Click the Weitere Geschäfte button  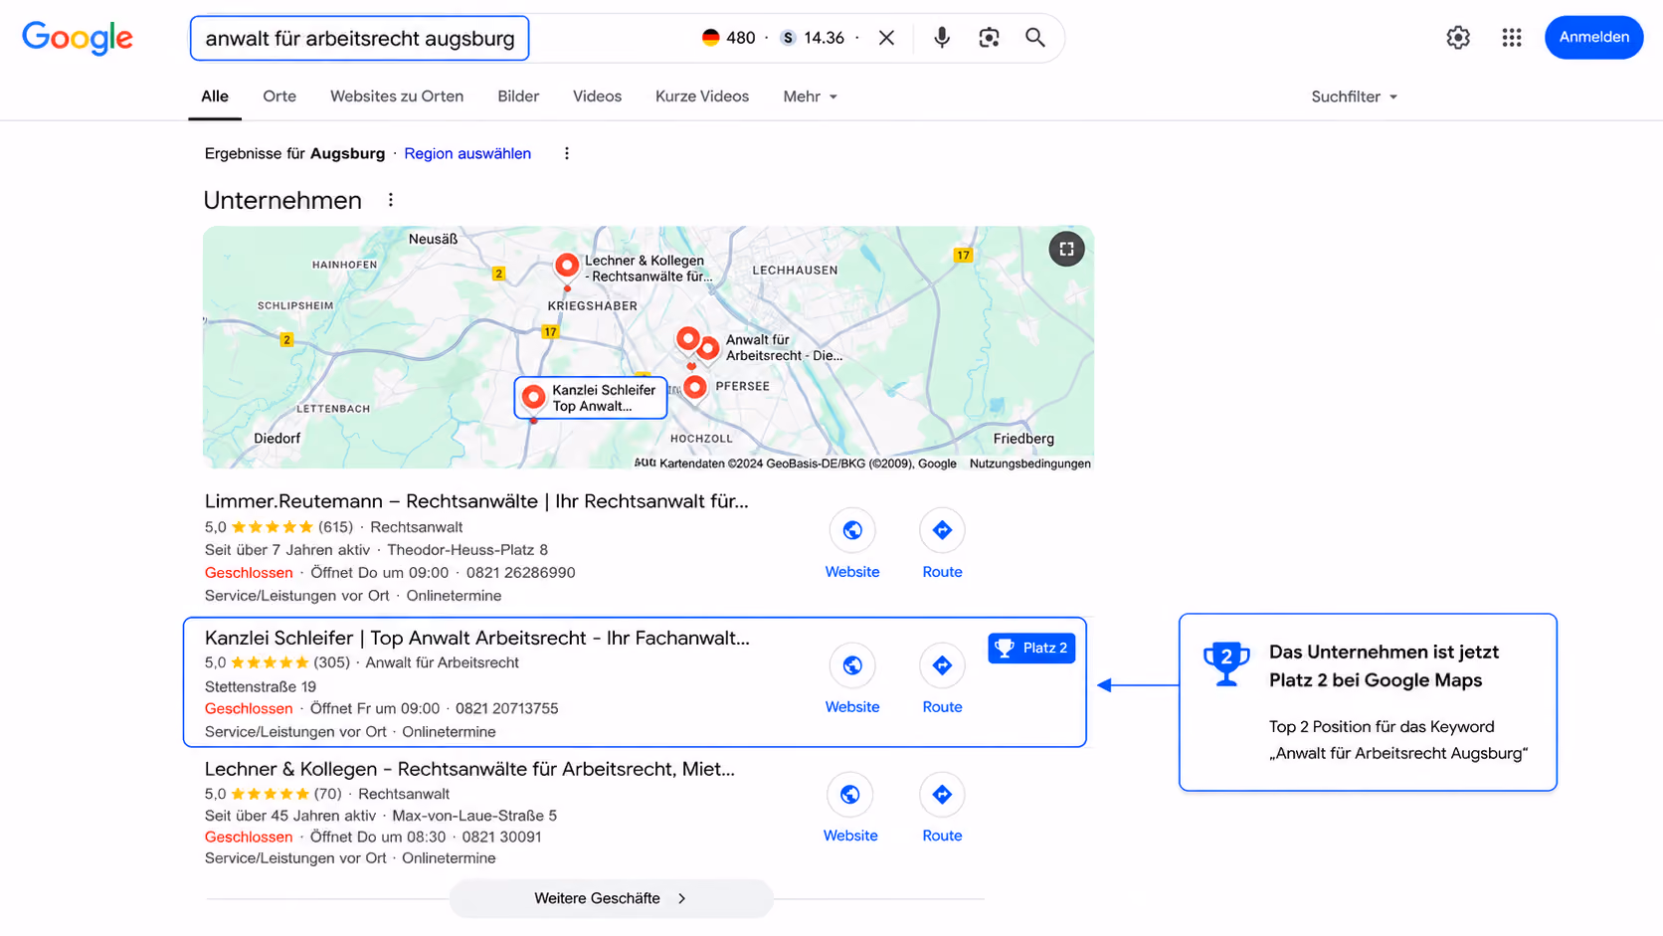pos(611,898)
